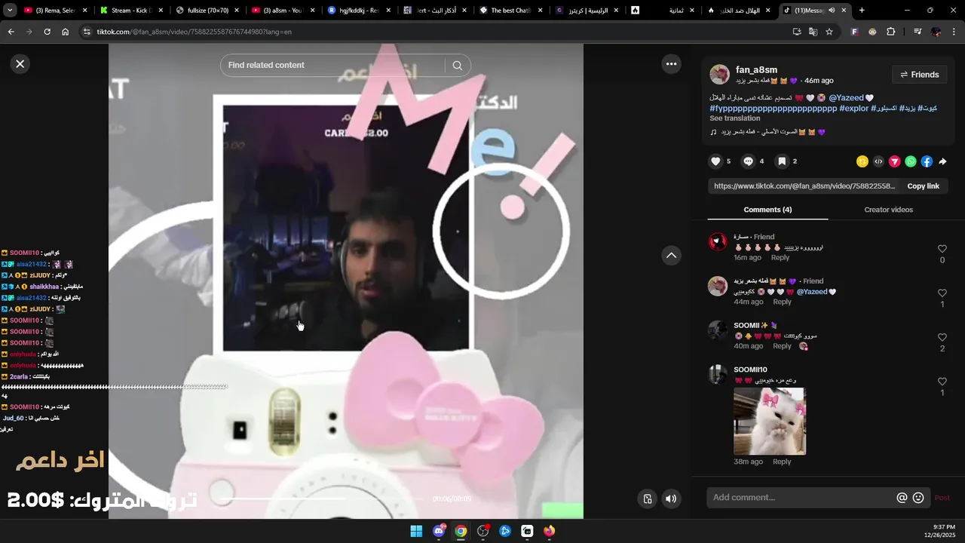965x543 pixels.
Task: Click the @ mention icon in comment box
Action: coord(902,498)
